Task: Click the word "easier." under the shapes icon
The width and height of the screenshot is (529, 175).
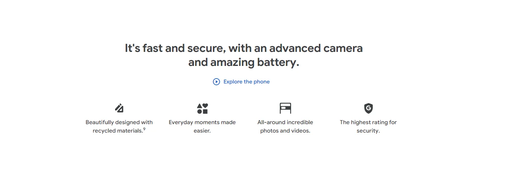Action: 202,131
